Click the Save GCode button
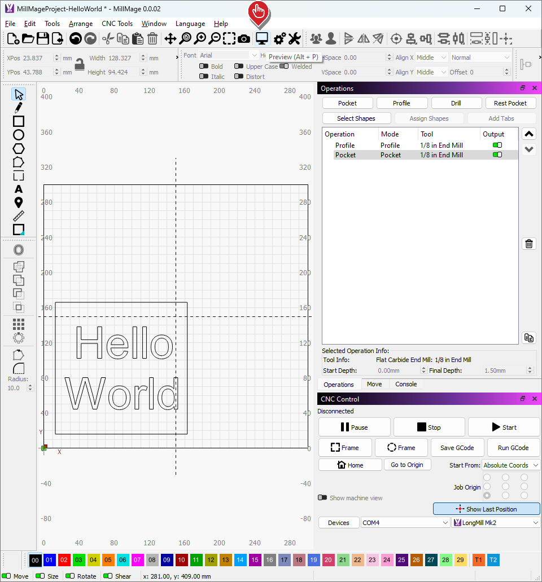The image size is (542, 582). (x=457, y=448)
